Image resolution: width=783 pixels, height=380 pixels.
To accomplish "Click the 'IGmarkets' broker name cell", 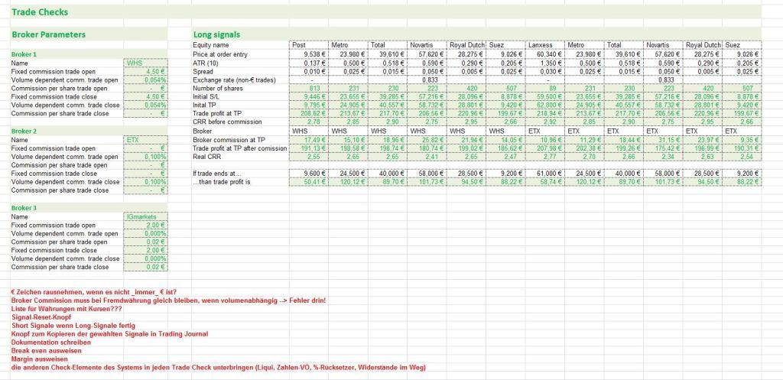I will [x=146, y=217].
